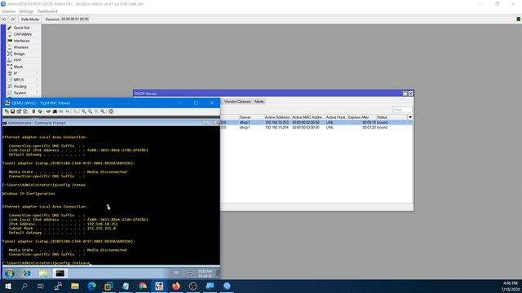Open host File Explorer taskbar icon
The width and height of the screenshot is (522, 293).
(x=75, y=286)
